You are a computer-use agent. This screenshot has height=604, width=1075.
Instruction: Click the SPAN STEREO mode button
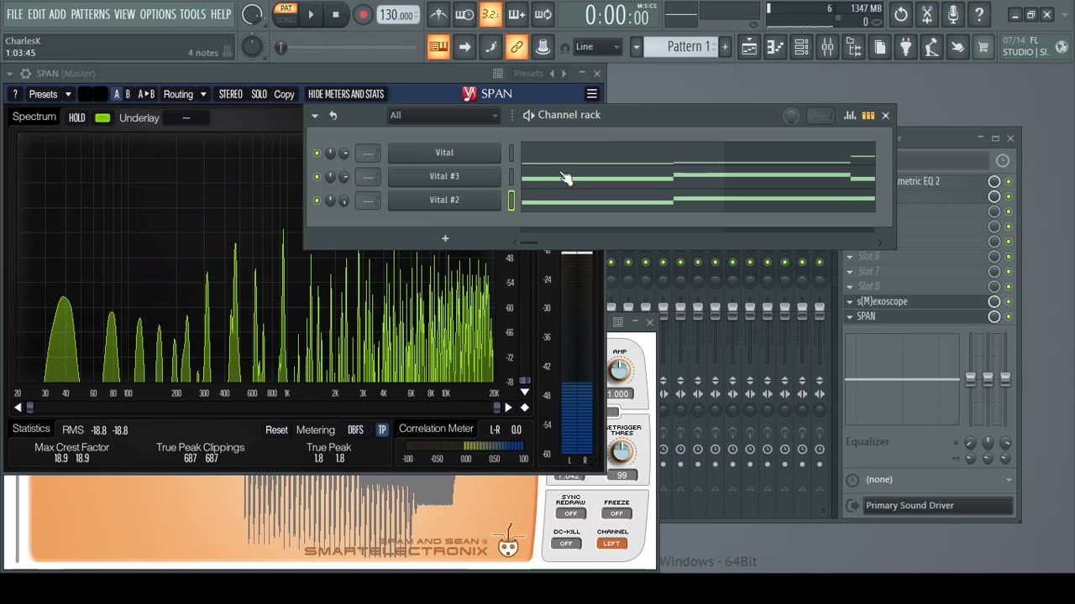tap(230, 94)
